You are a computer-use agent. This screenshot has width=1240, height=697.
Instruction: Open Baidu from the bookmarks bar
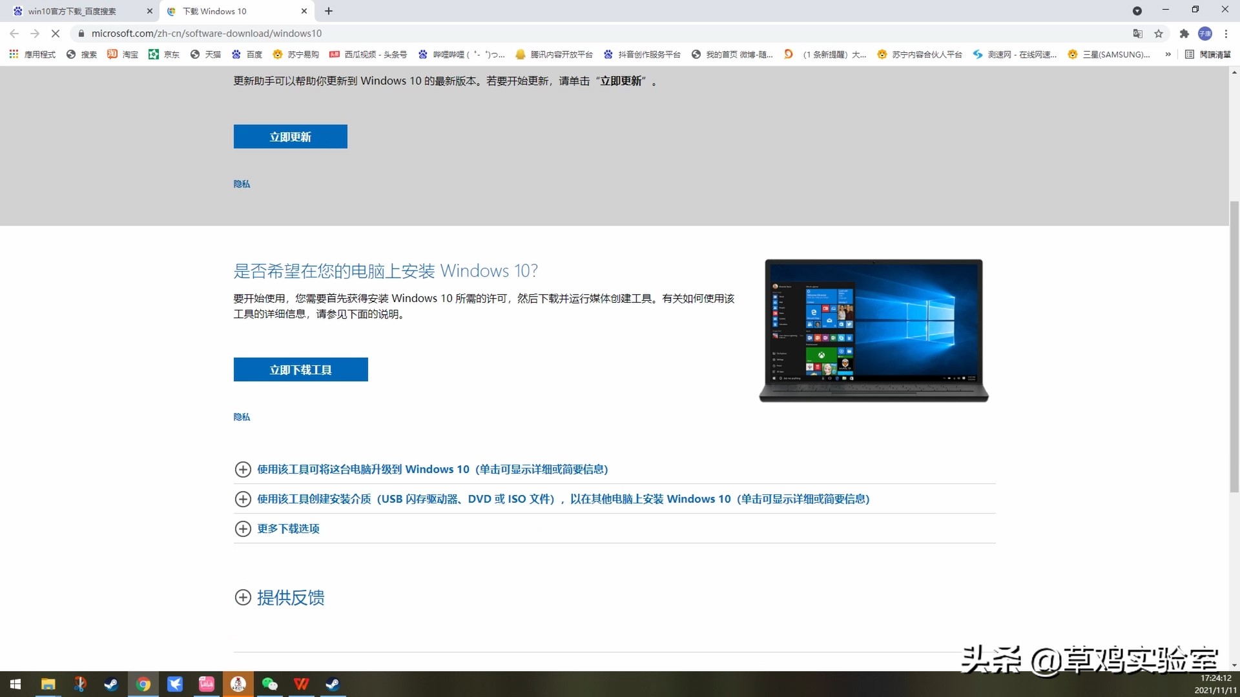point(254,54)
